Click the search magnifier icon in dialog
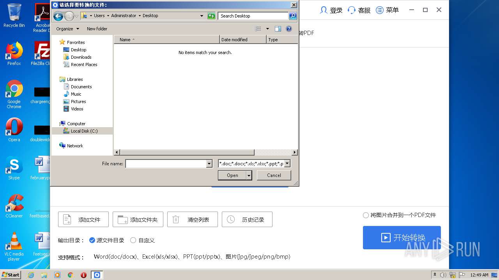 point(293,16)
